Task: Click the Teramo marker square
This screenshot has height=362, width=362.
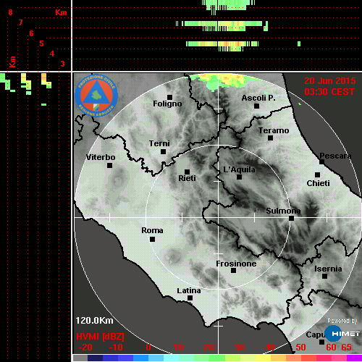Action: pyautogui.click(x=270, y=138)
